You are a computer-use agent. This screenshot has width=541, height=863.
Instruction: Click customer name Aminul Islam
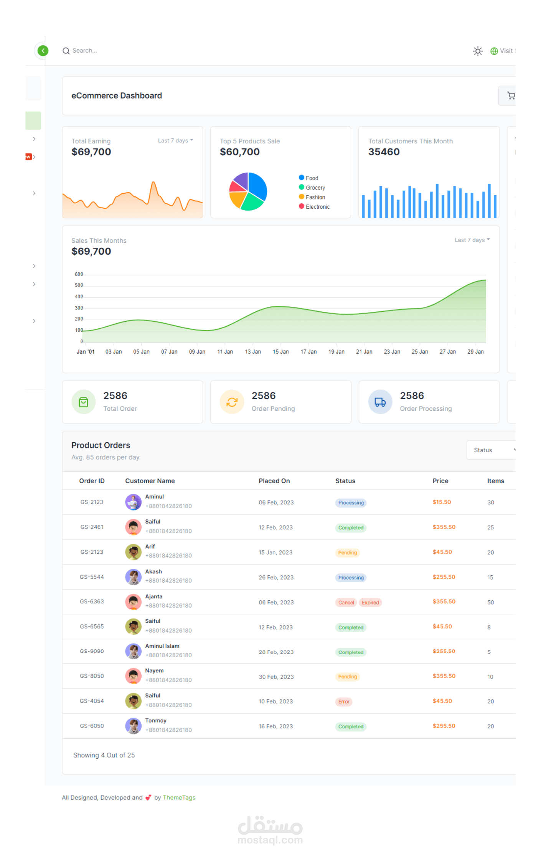coord(162,646)
